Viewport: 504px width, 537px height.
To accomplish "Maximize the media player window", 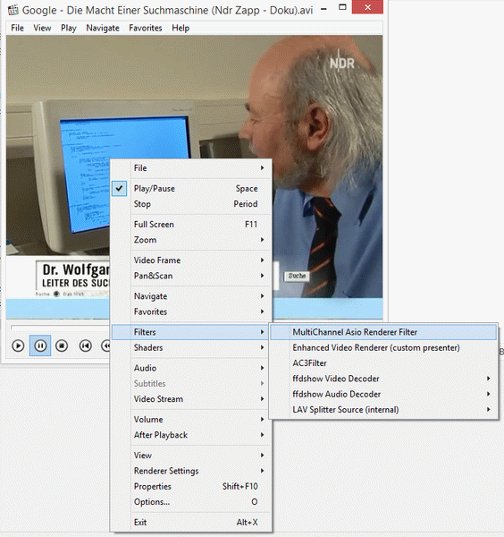I will (342, 7).
